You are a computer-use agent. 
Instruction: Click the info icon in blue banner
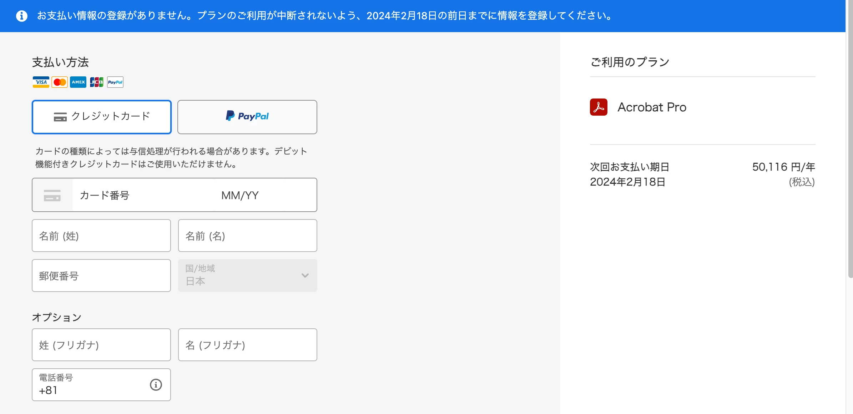point(22,16)
